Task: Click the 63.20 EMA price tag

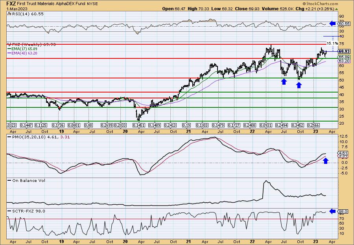Action: click(x=344, y=61)
